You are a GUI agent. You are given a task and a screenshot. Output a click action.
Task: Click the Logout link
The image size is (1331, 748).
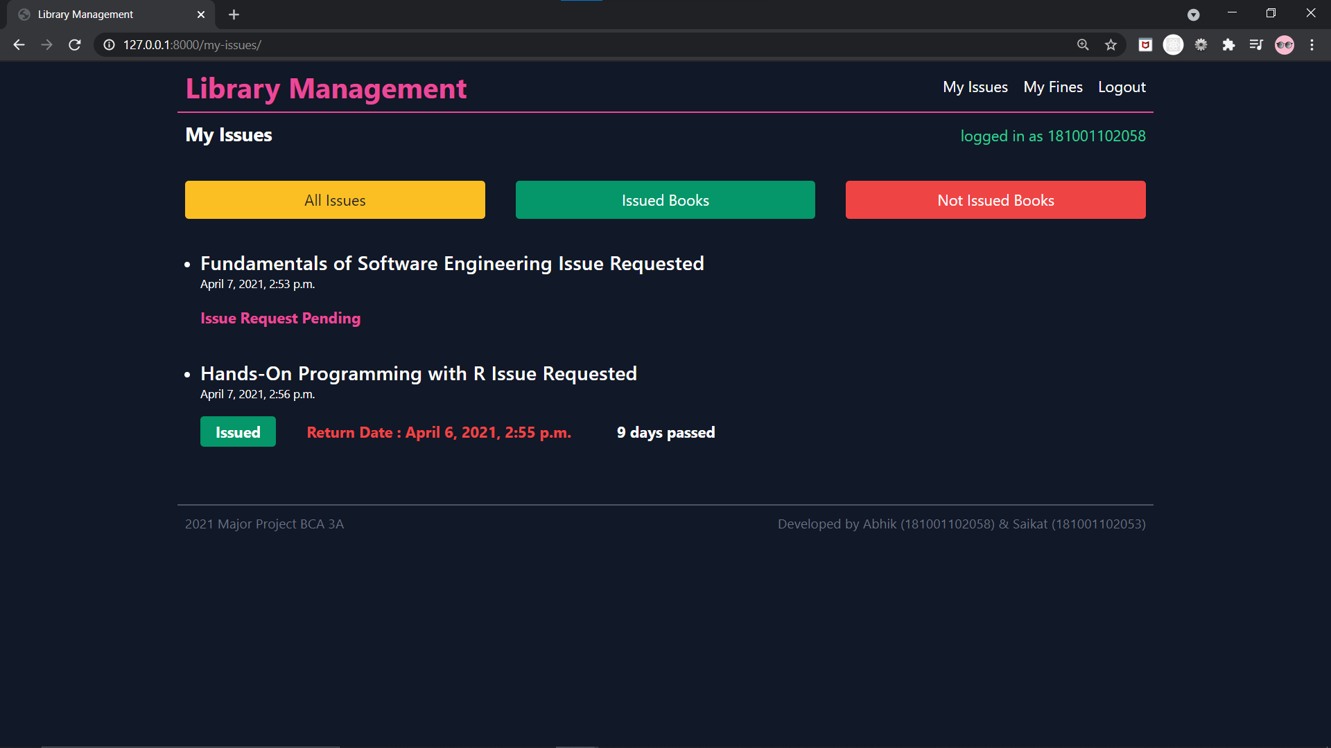pos(1122,87)
